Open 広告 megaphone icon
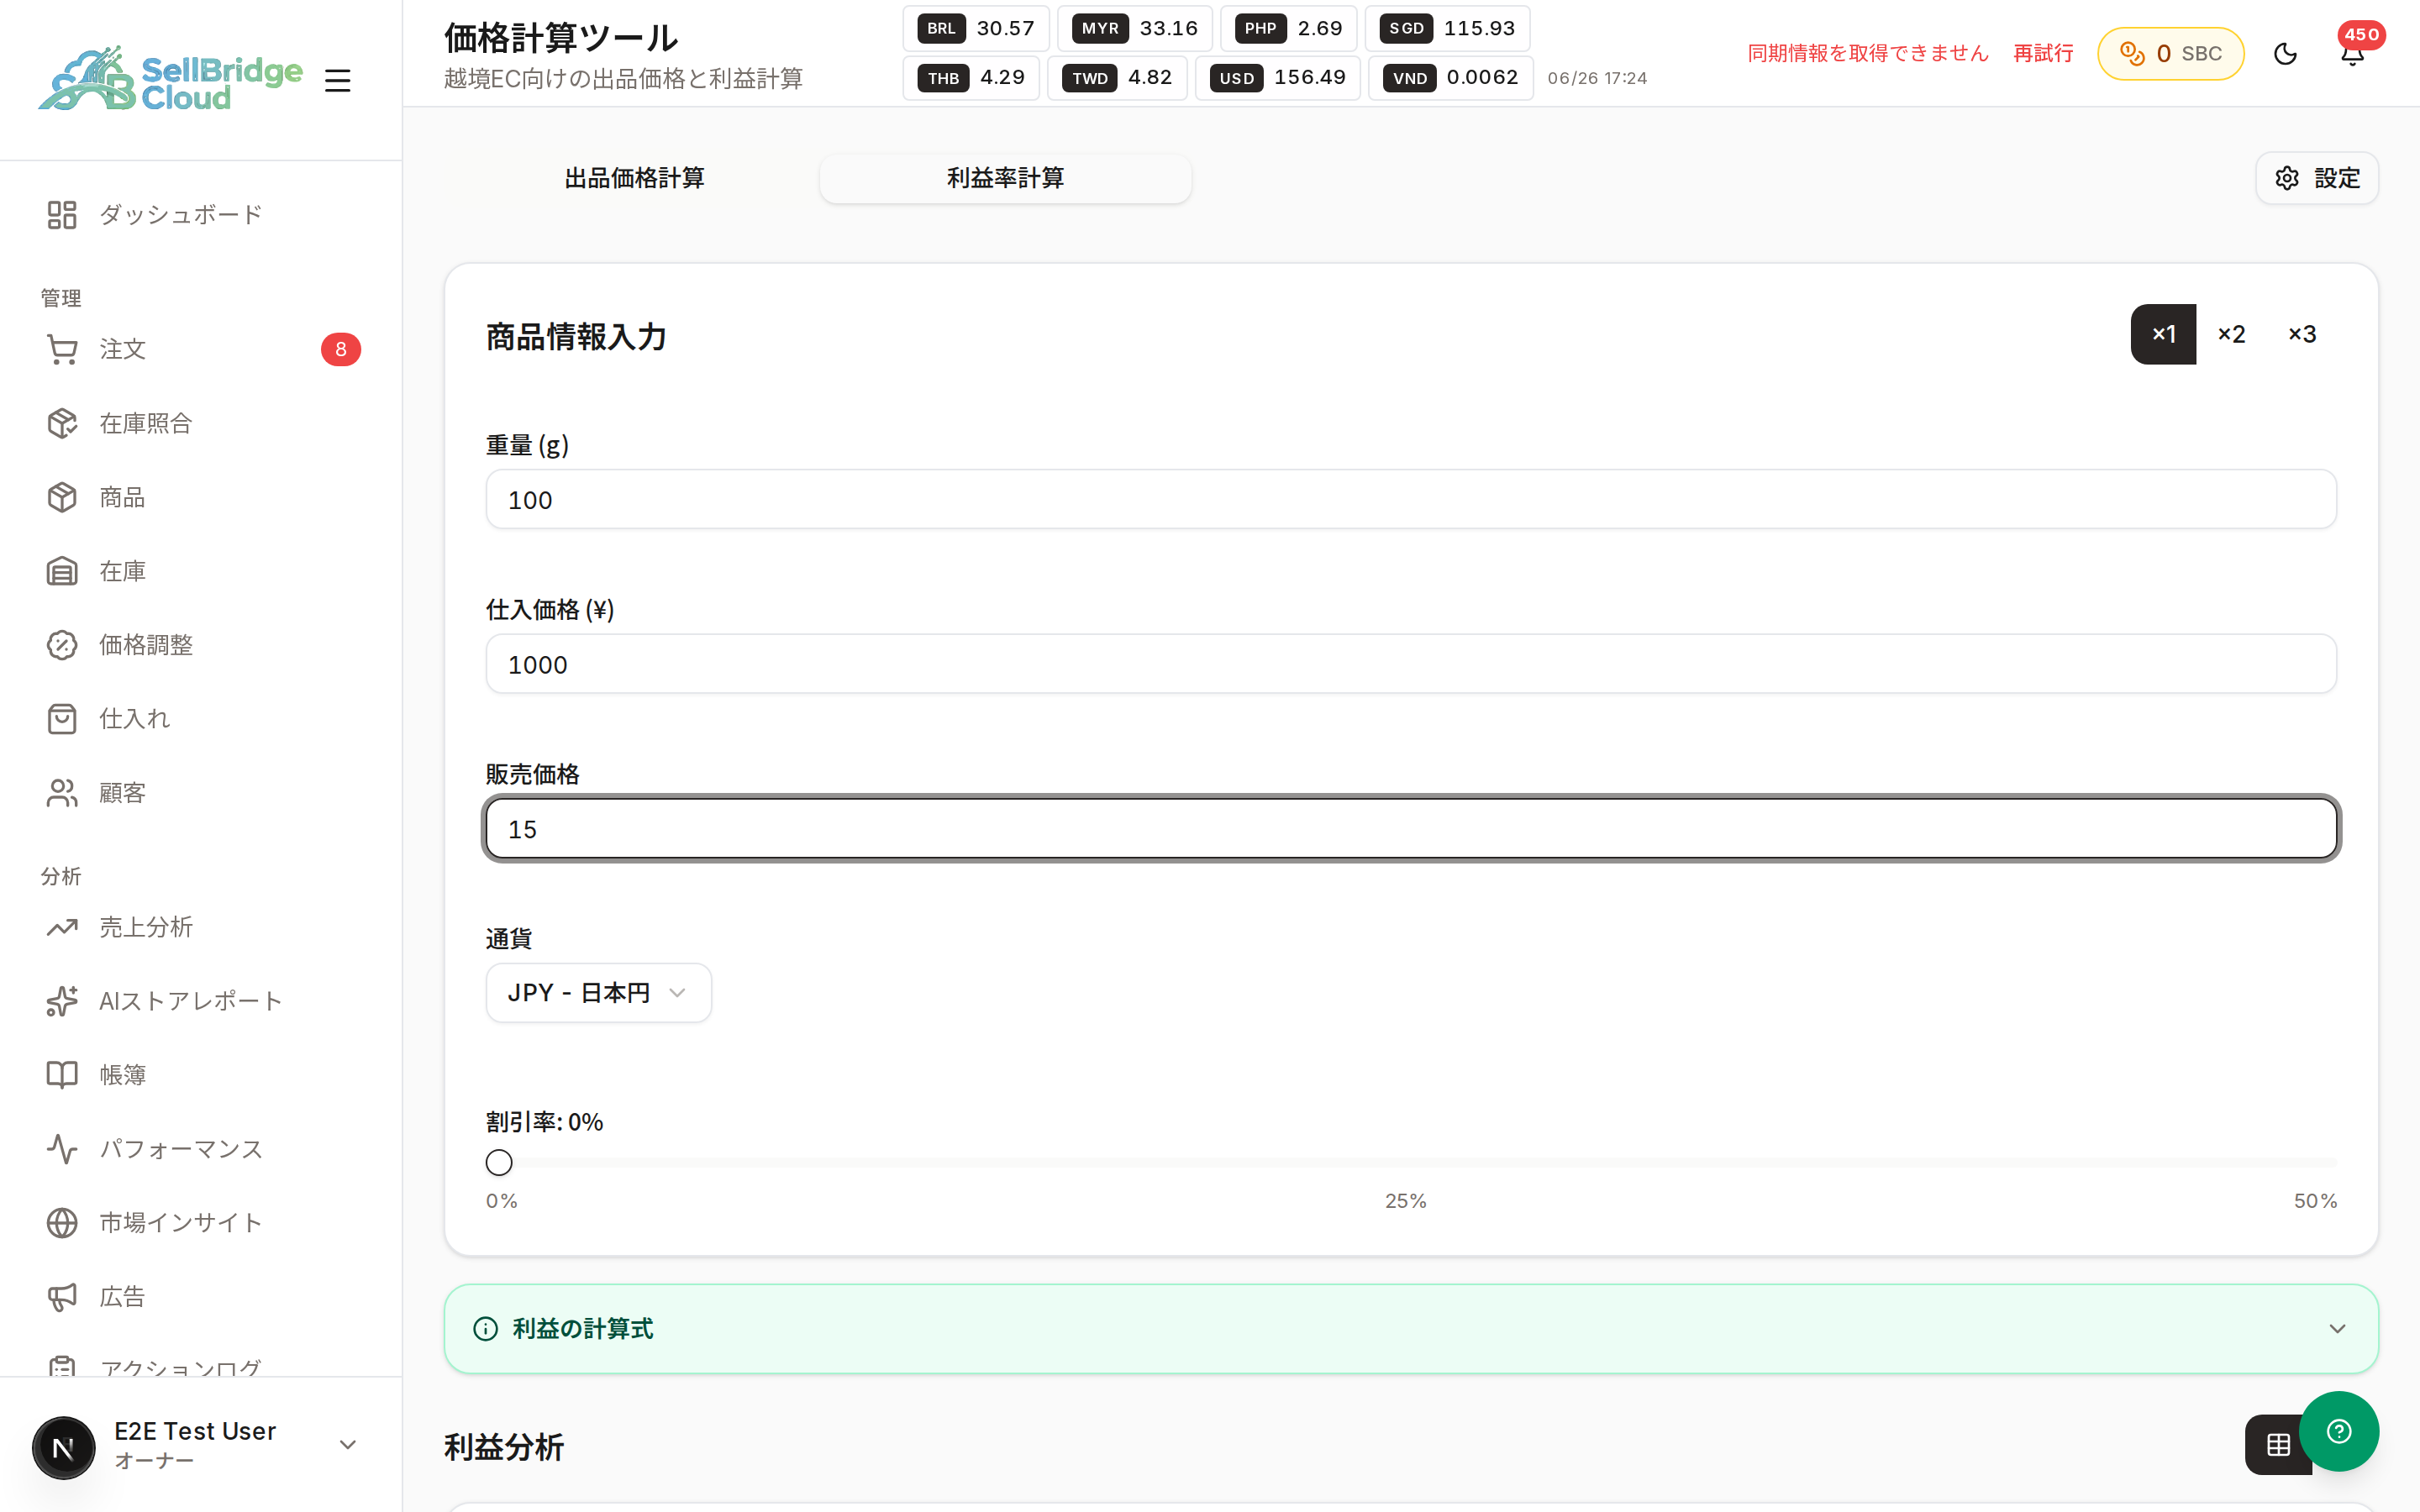This screenshot has width=2420, height=1512. pos(62,1297)
